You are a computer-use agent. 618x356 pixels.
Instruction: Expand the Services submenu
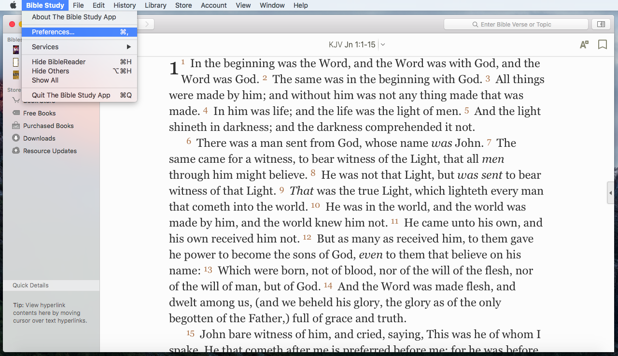click(x=80, y=47)
